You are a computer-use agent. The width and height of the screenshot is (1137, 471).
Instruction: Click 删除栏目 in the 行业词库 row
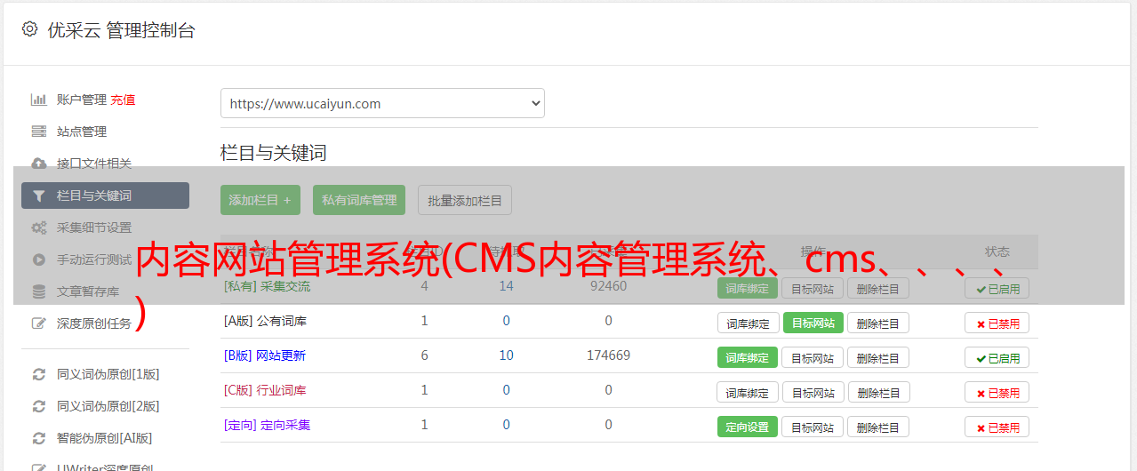point(878,392)
